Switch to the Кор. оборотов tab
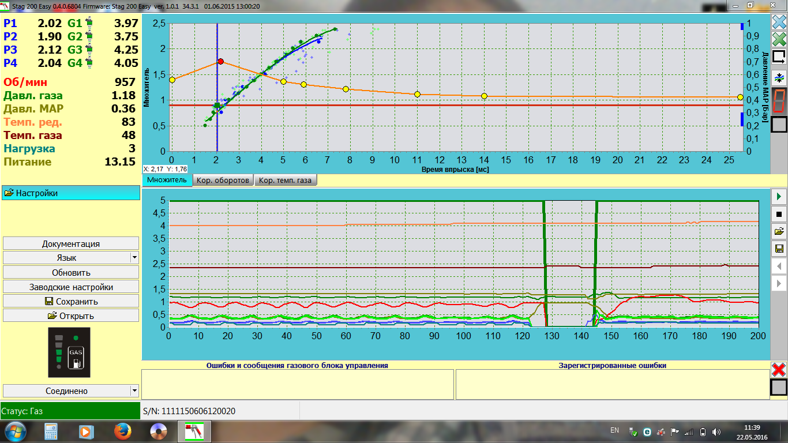 (223, 181)
